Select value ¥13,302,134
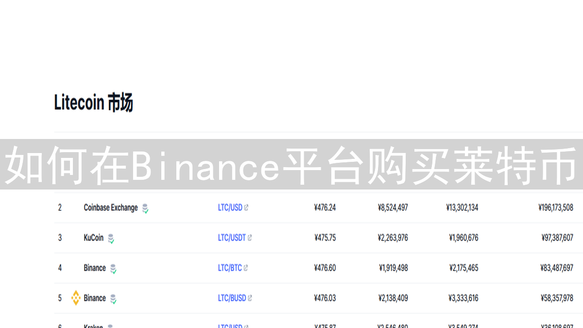 coord(462,207)
